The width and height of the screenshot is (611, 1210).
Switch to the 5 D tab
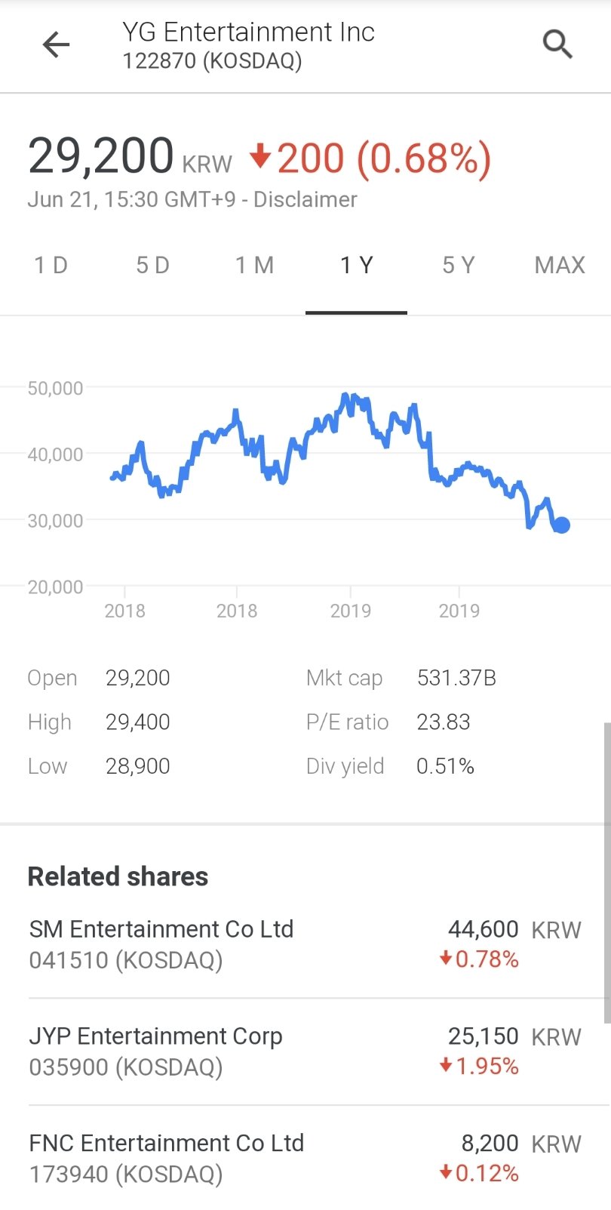[152, 266]
